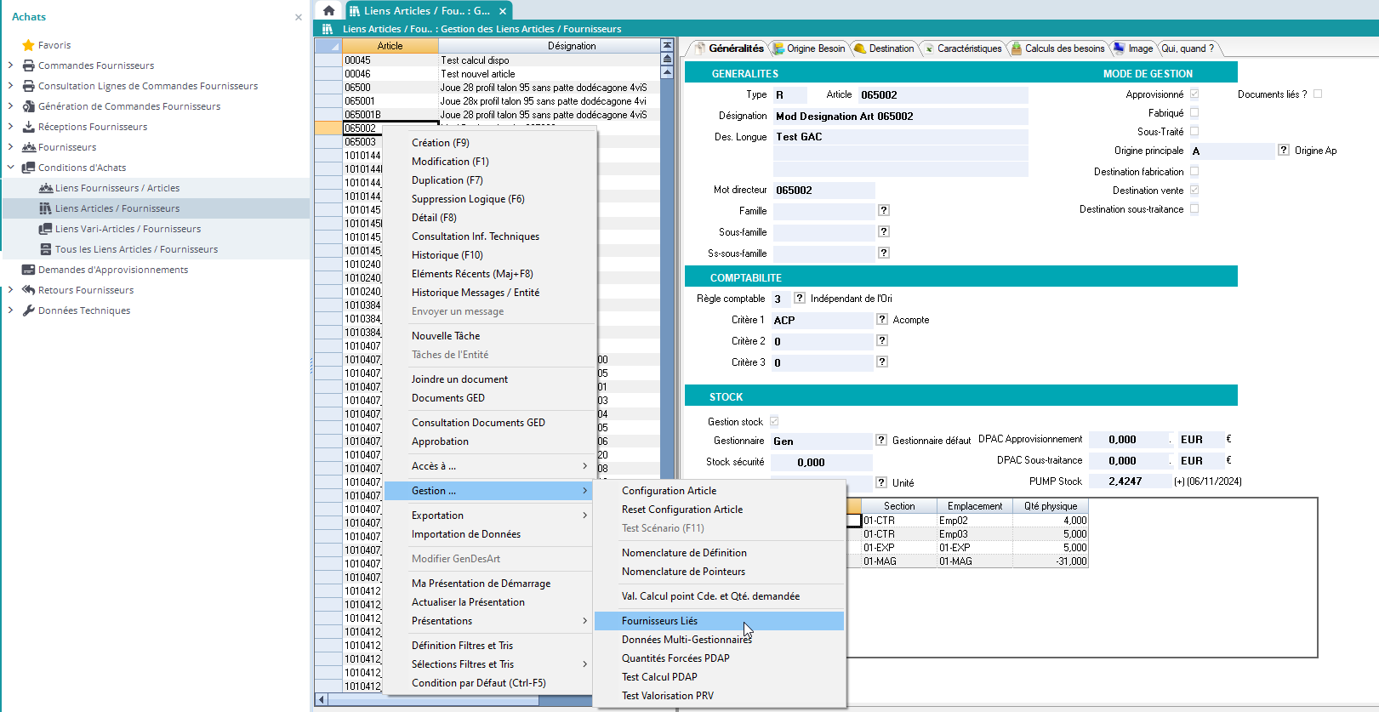
Task: Click the lookup icon beside Gestionnaire field
Action: (881, 440)
